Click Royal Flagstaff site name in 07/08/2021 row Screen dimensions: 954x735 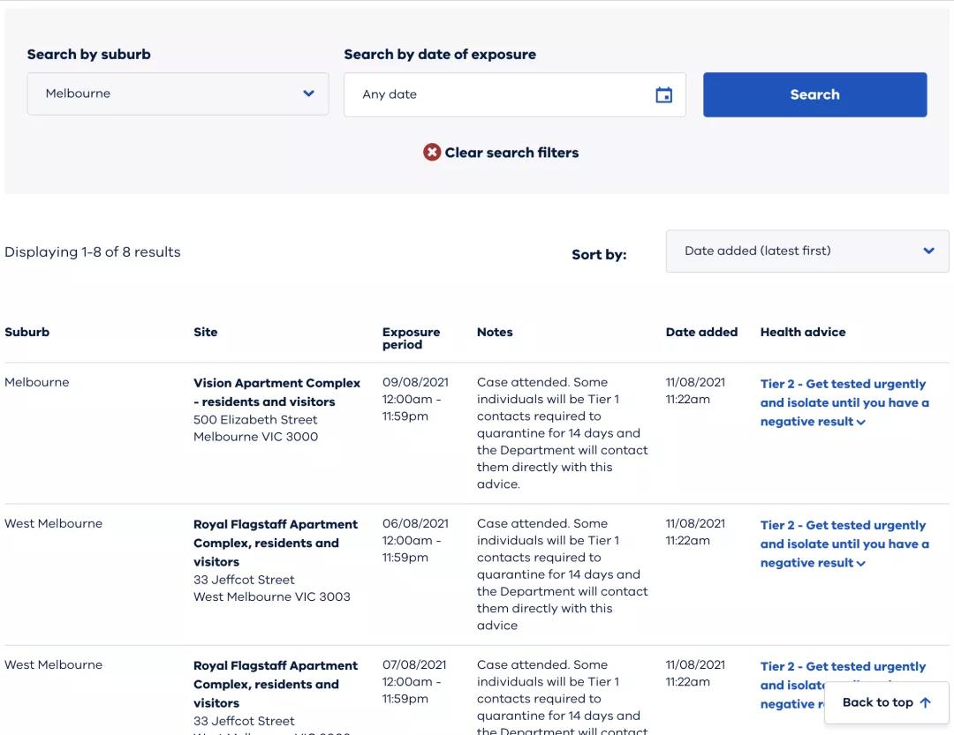click(276, 684)
